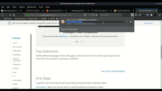Follow See more in the Marketplace link
The height and width of the screenshot is (91, 162).
[x=113, y=71]
